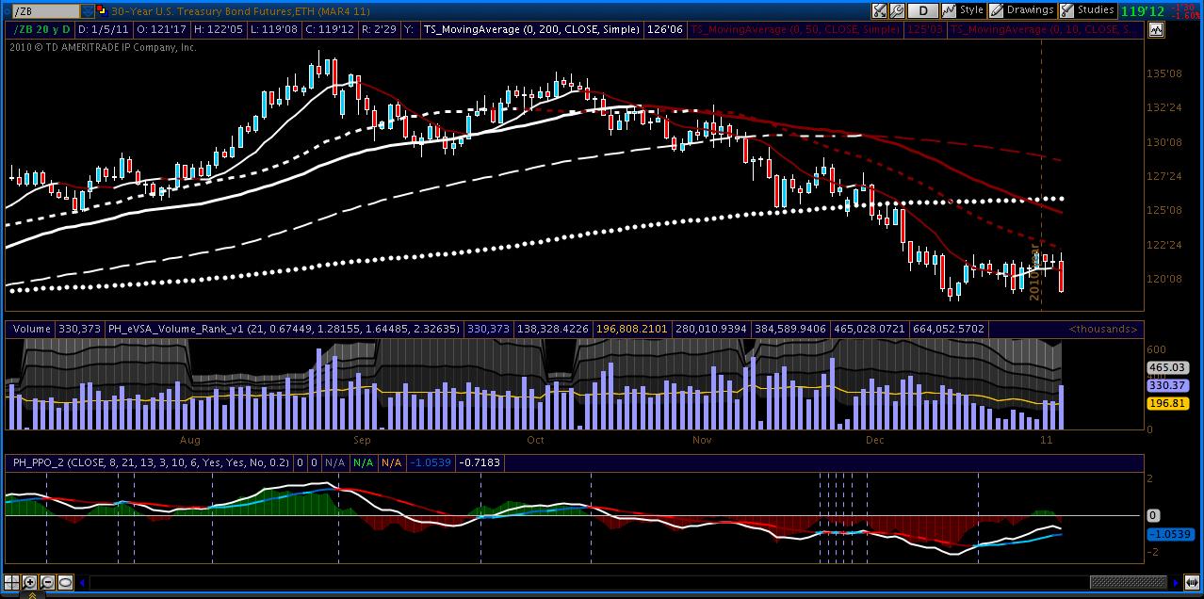The width and height of the screenshot is (1204, 599).
Task: Click the 196,808.2101 volume average value
Action: pyautogui.click(x=634, y=329)
